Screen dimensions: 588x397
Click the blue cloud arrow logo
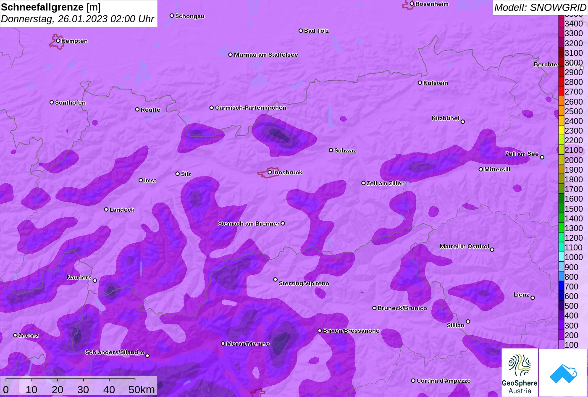(563, 373)
